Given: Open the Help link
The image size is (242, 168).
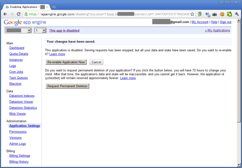Looking at the screenshot, I should tap(214, 22).
